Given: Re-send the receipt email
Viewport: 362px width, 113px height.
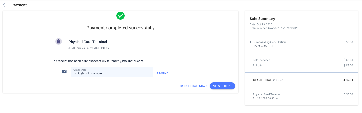Looking at the screenshot, I should click(x=163, y=74).
